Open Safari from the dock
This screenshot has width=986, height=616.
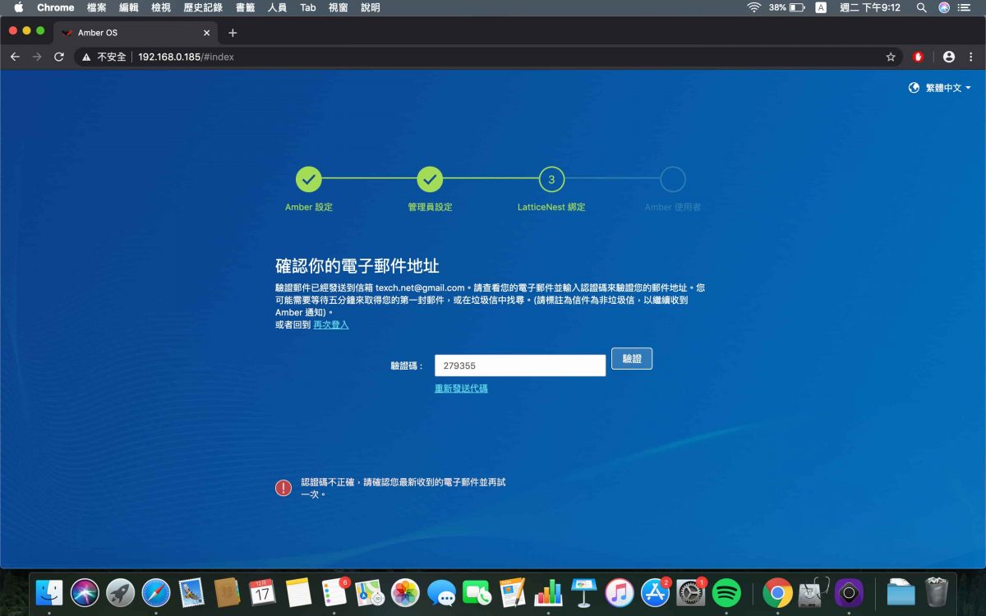point(156,592)
